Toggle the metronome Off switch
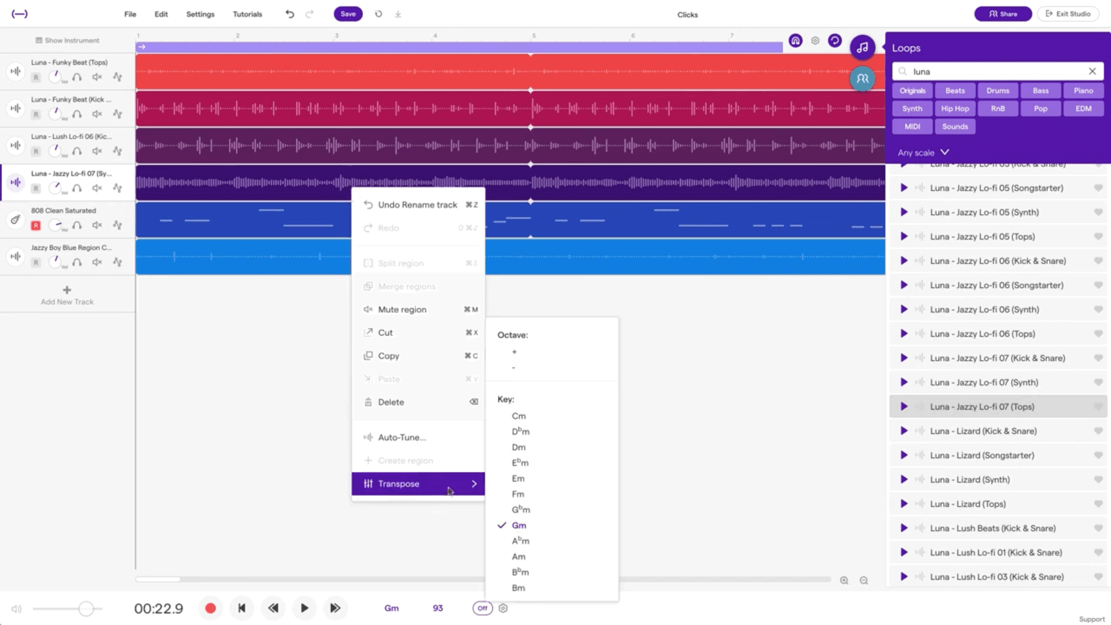This screenshot has width=1111, height=625. coord(483,608)
